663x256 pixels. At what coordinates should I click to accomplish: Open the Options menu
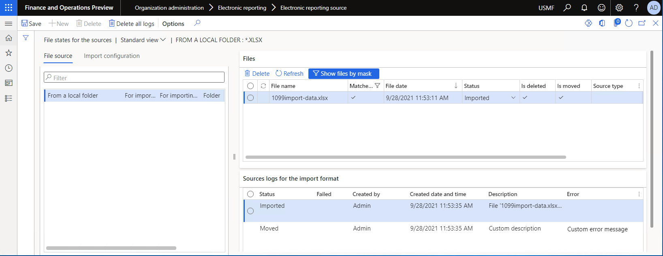173,23
